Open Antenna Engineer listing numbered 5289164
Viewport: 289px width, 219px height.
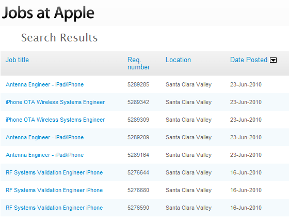point(44,155)
